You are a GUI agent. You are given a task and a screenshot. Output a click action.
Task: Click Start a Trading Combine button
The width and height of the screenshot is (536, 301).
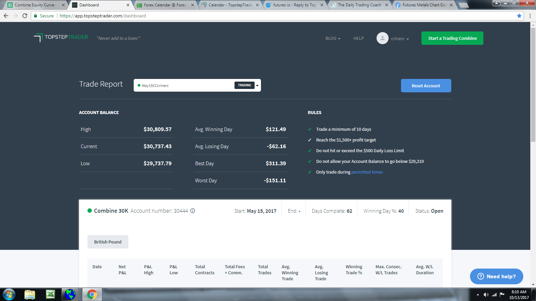click(452, 38)
